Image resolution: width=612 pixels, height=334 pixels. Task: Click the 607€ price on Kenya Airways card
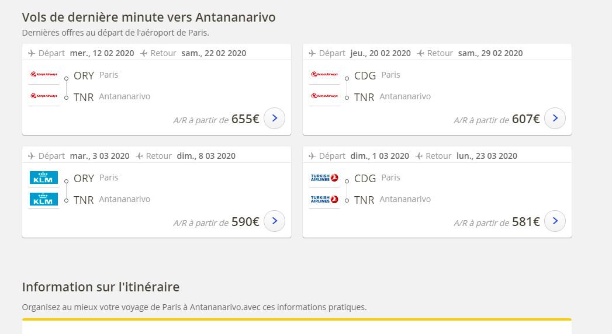point(525,119)
